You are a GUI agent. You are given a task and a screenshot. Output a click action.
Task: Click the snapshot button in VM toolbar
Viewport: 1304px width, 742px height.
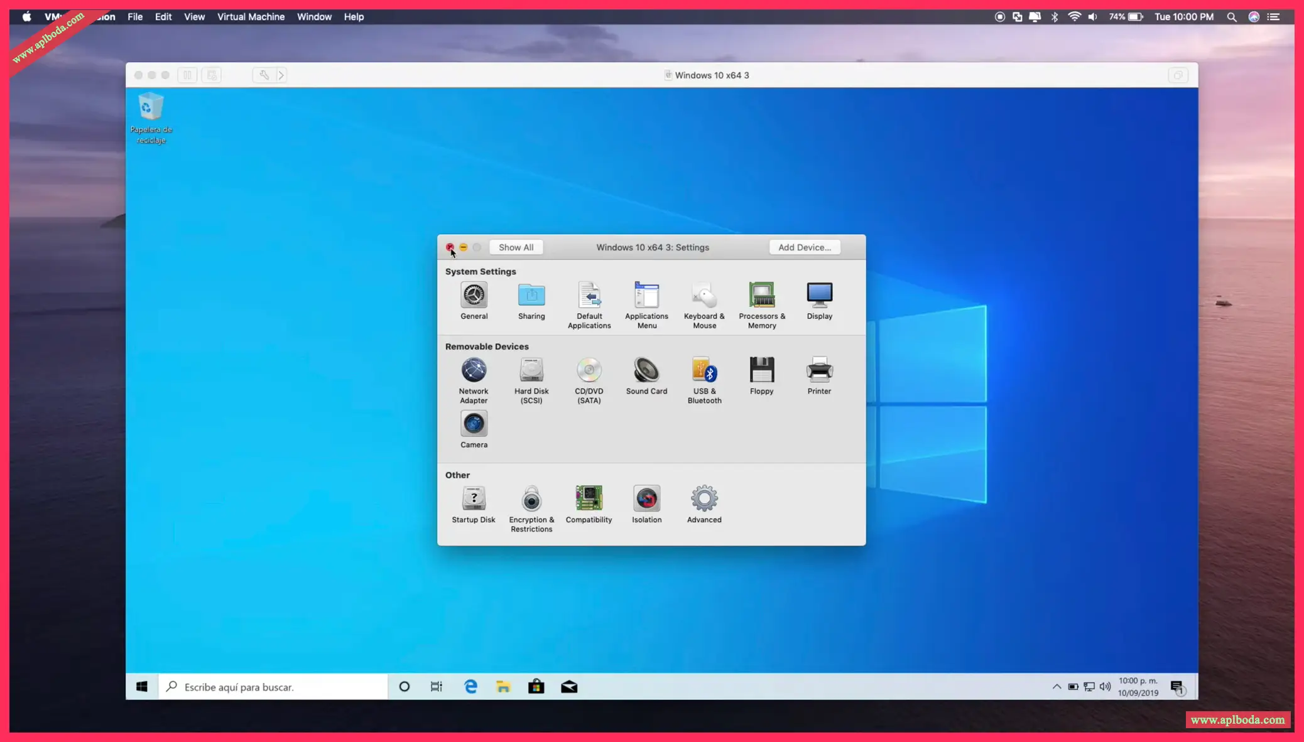212,75
